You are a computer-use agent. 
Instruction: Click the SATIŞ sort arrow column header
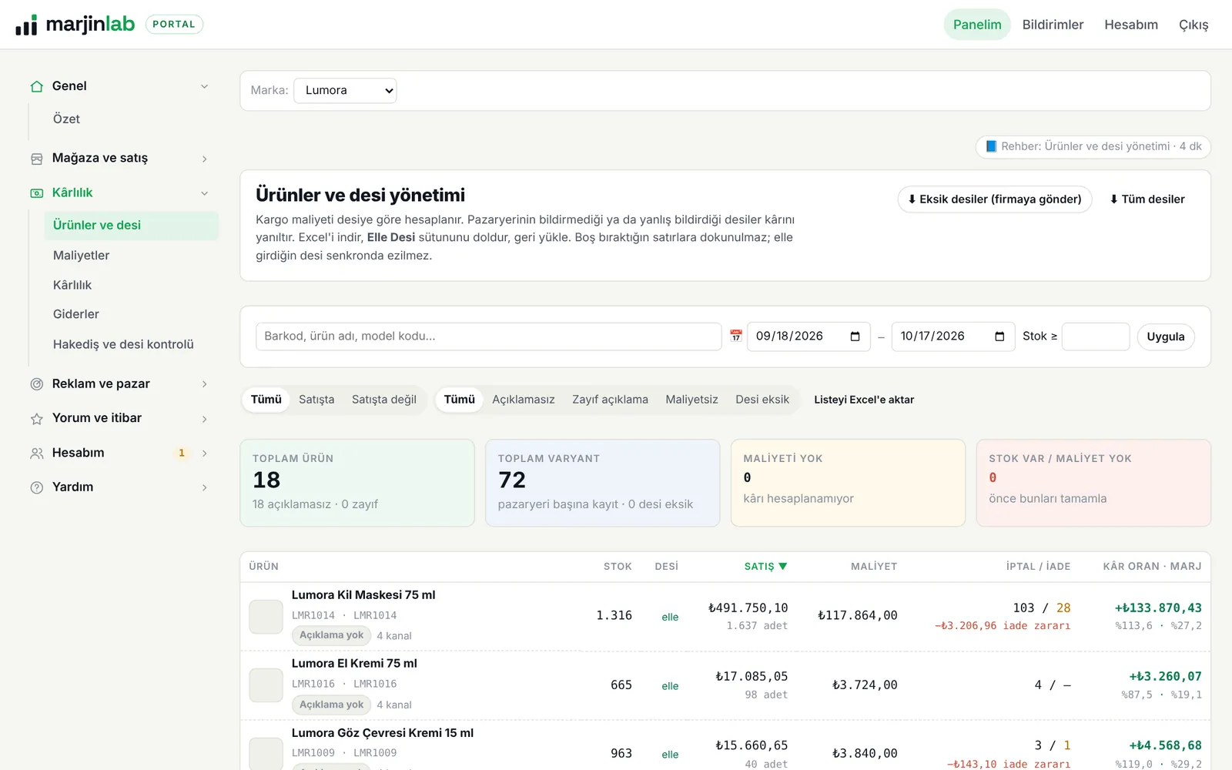click(765, 566)
